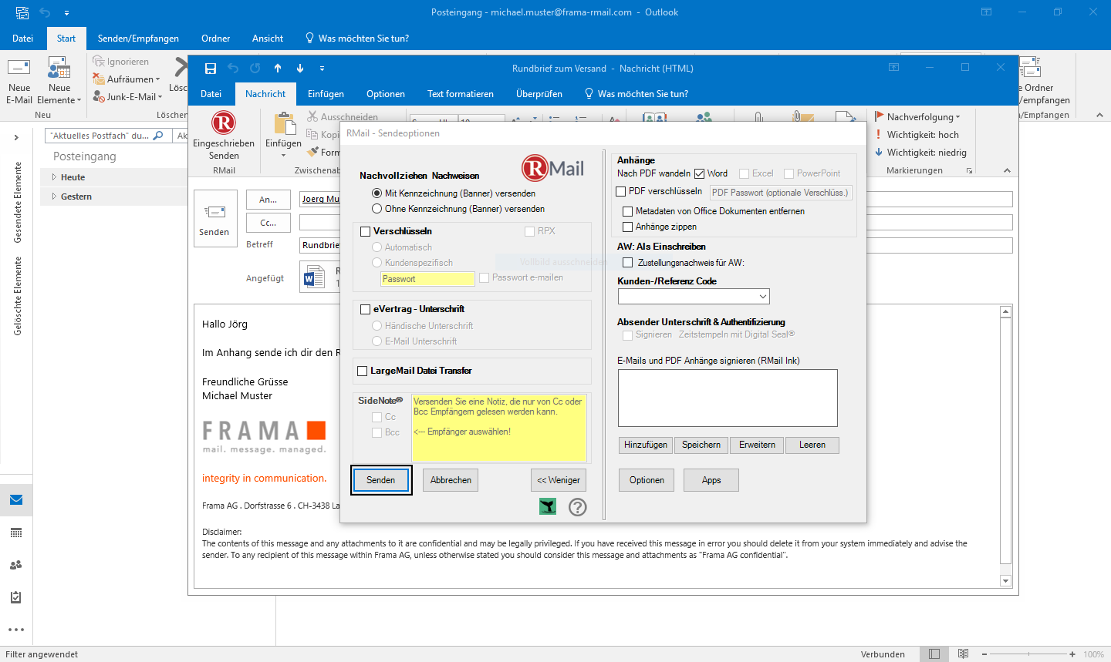
Task: Click the Optionen button in RMail dialog
Action: [x=647, y=480]
